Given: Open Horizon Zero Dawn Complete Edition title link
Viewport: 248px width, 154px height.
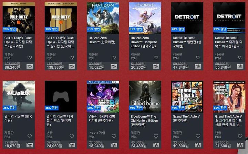Looking at the screenshot, I should (x=144, y=42).
